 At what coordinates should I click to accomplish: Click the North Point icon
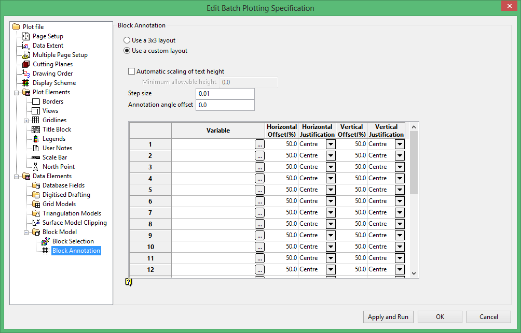pyautogui.click(x=36, y=167)
